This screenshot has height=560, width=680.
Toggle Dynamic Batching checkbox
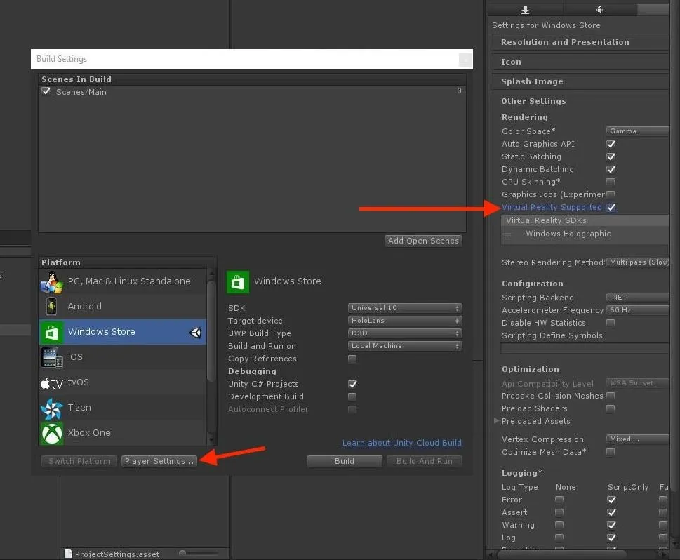click(x=611, y=168)
